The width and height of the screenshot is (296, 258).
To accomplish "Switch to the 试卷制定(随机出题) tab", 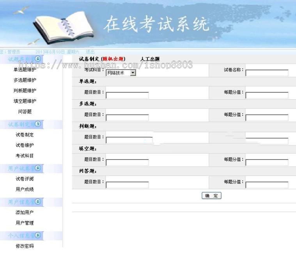I will [102, 59].
